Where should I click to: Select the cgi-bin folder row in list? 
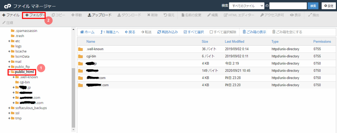click(x=206, y=56)
